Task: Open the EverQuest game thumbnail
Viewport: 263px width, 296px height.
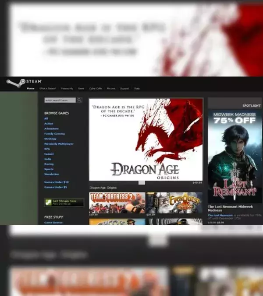Action: pos(174,203)
